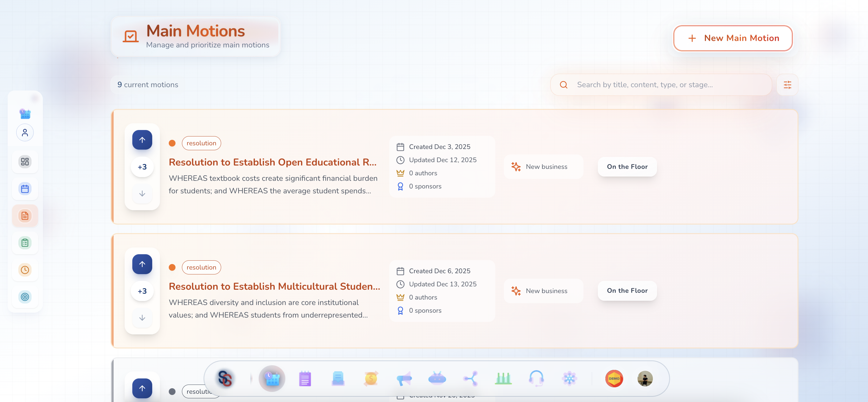This screenshot has width=868, height=402.
Task: Click the green clipboard icon in sidebar
Action: point(25,243)
